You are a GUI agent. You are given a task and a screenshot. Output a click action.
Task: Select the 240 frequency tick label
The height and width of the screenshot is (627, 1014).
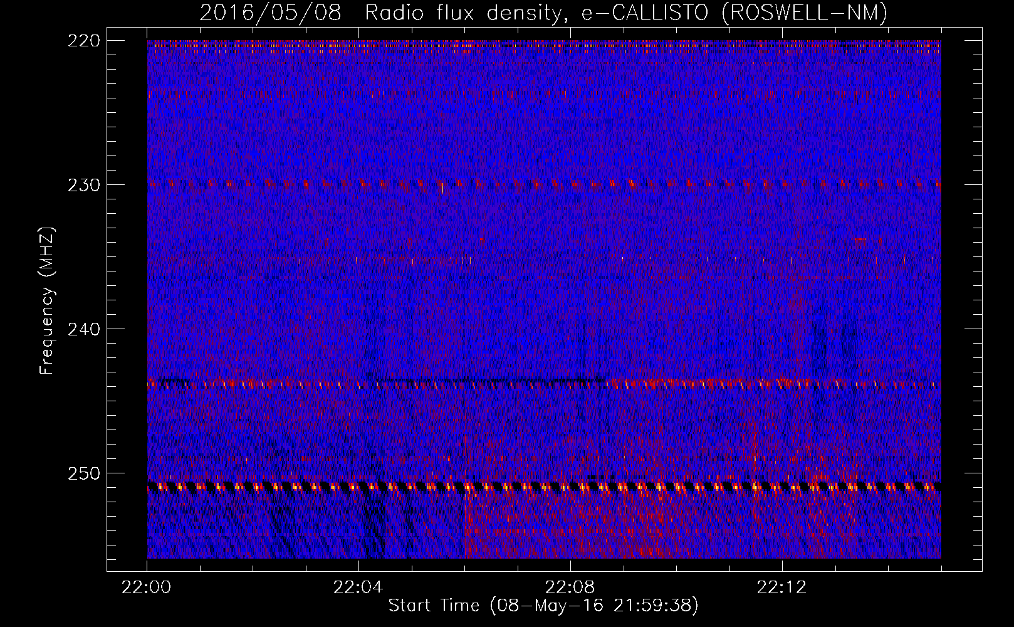click(x=83, y=329)
